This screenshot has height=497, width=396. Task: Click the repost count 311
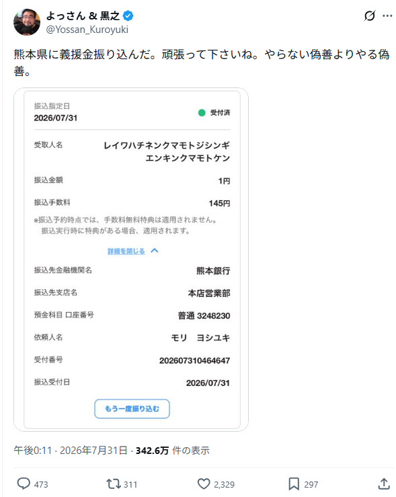point(130,484)
